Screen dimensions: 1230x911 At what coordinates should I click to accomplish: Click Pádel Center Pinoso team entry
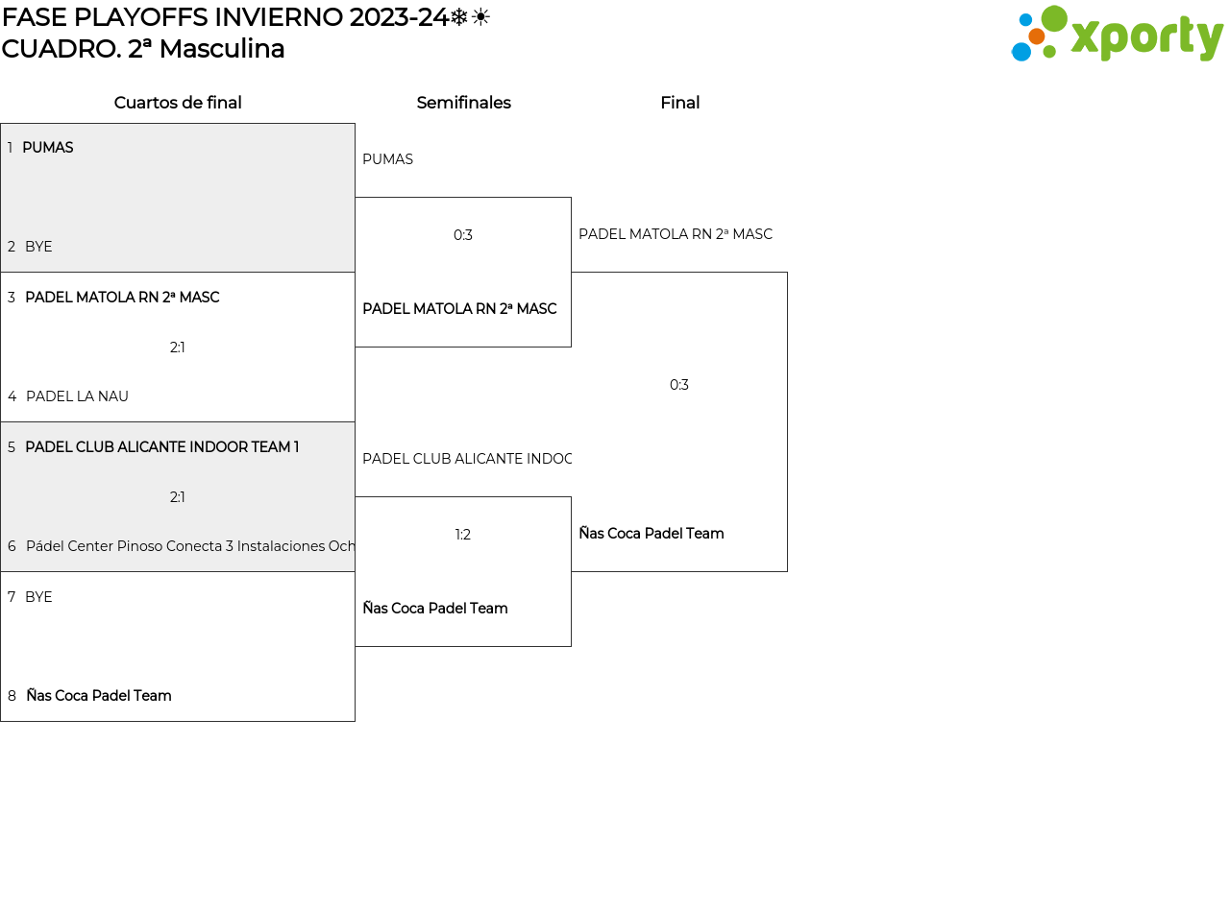click(x=189, y=546)
